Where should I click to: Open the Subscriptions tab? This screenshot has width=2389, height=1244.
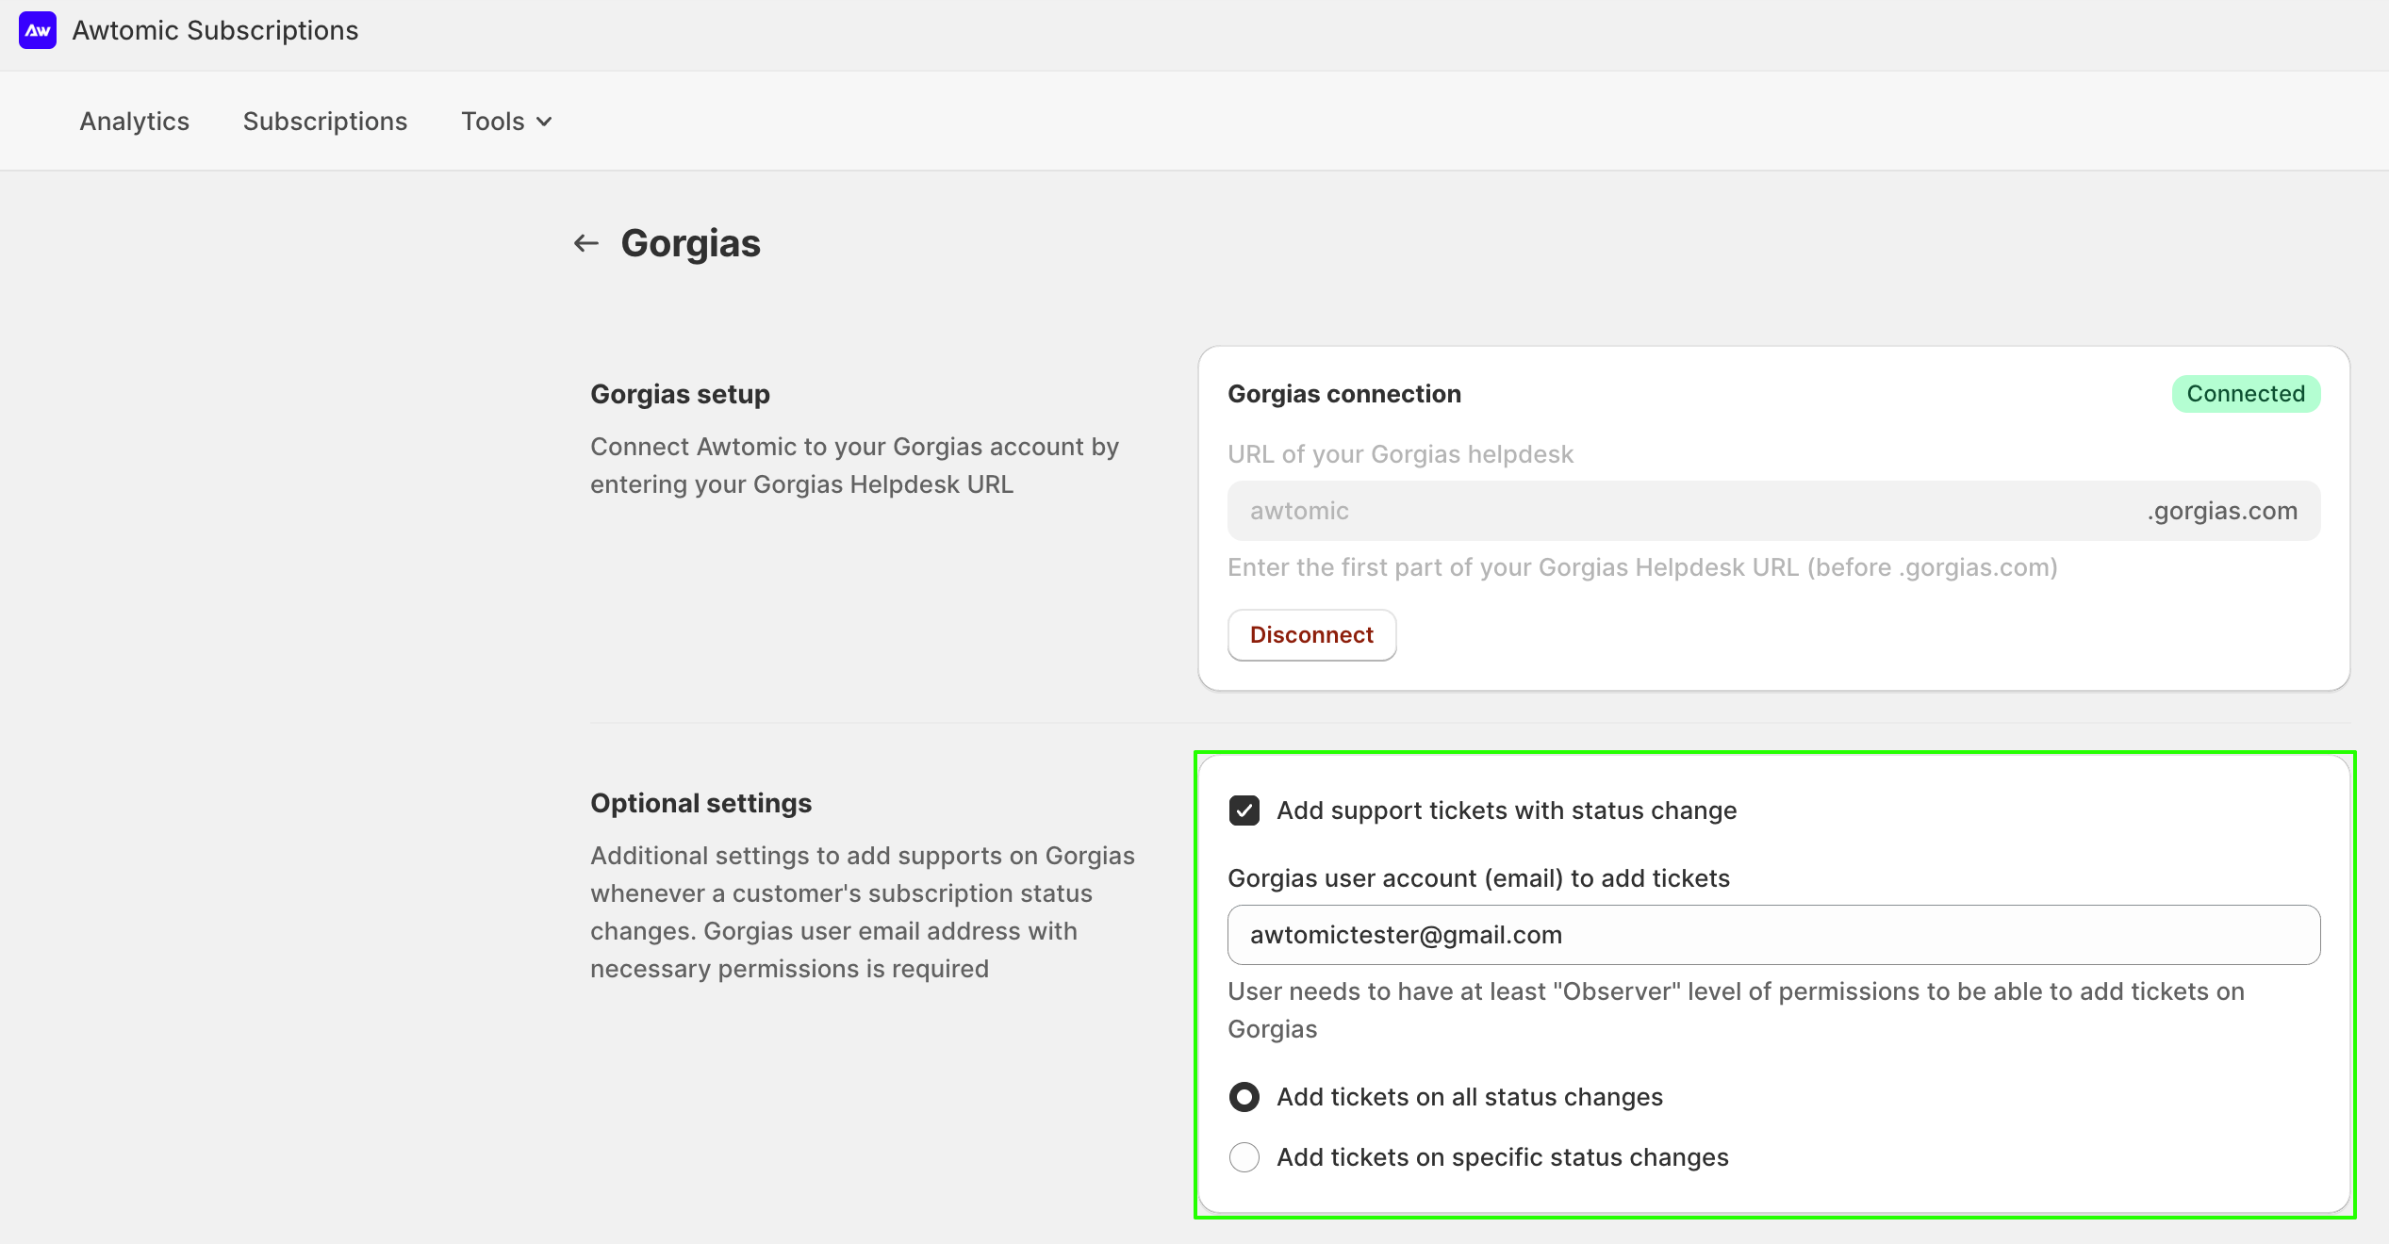click(x=325, y=122)
